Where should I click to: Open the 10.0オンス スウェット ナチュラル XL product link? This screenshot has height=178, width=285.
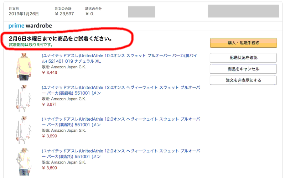click(119, 58)
